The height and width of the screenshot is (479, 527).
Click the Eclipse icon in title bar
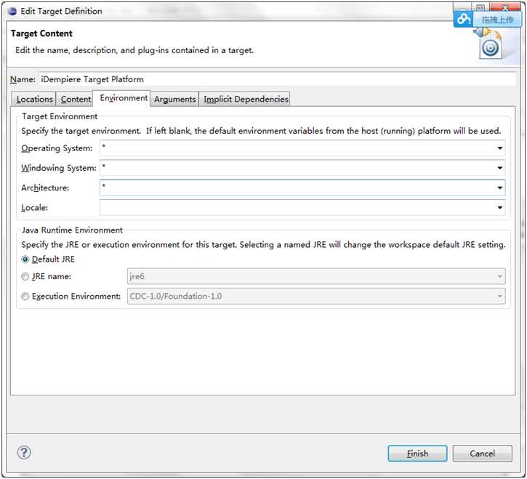(12, 11)
